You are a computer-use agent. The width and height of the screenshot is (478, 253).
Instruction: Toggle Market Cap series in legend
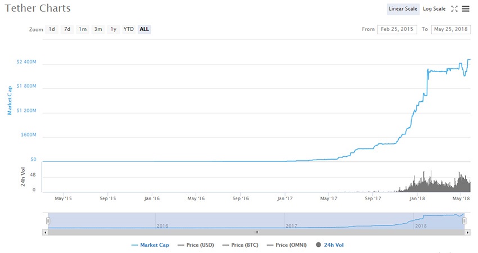(x=150, y=245)
